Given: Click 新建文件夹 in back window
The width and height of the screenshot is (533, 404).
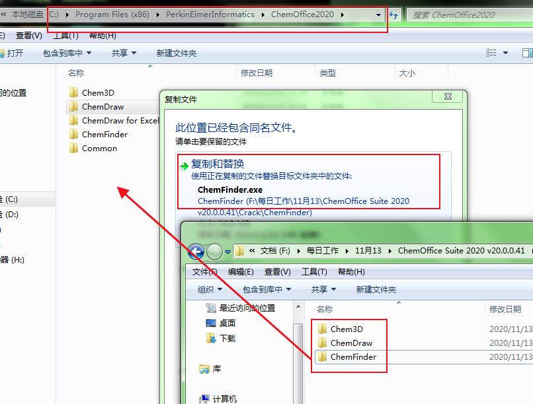Looking at the screenshot, I should point(176,53).
